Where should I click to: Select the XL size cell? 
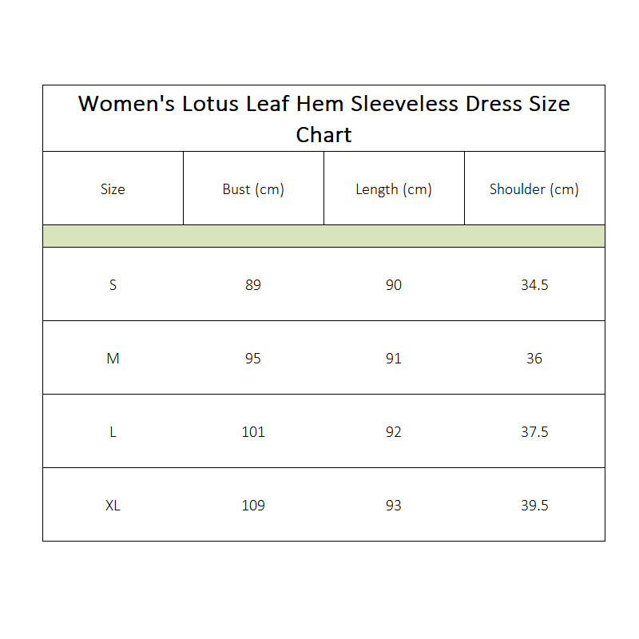coord(113,506)
